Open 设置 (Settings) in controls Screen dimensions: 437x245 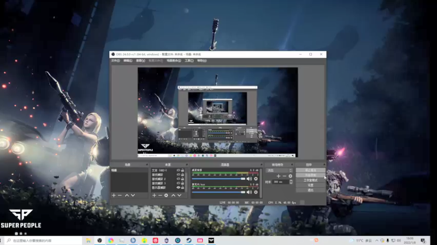310,185
